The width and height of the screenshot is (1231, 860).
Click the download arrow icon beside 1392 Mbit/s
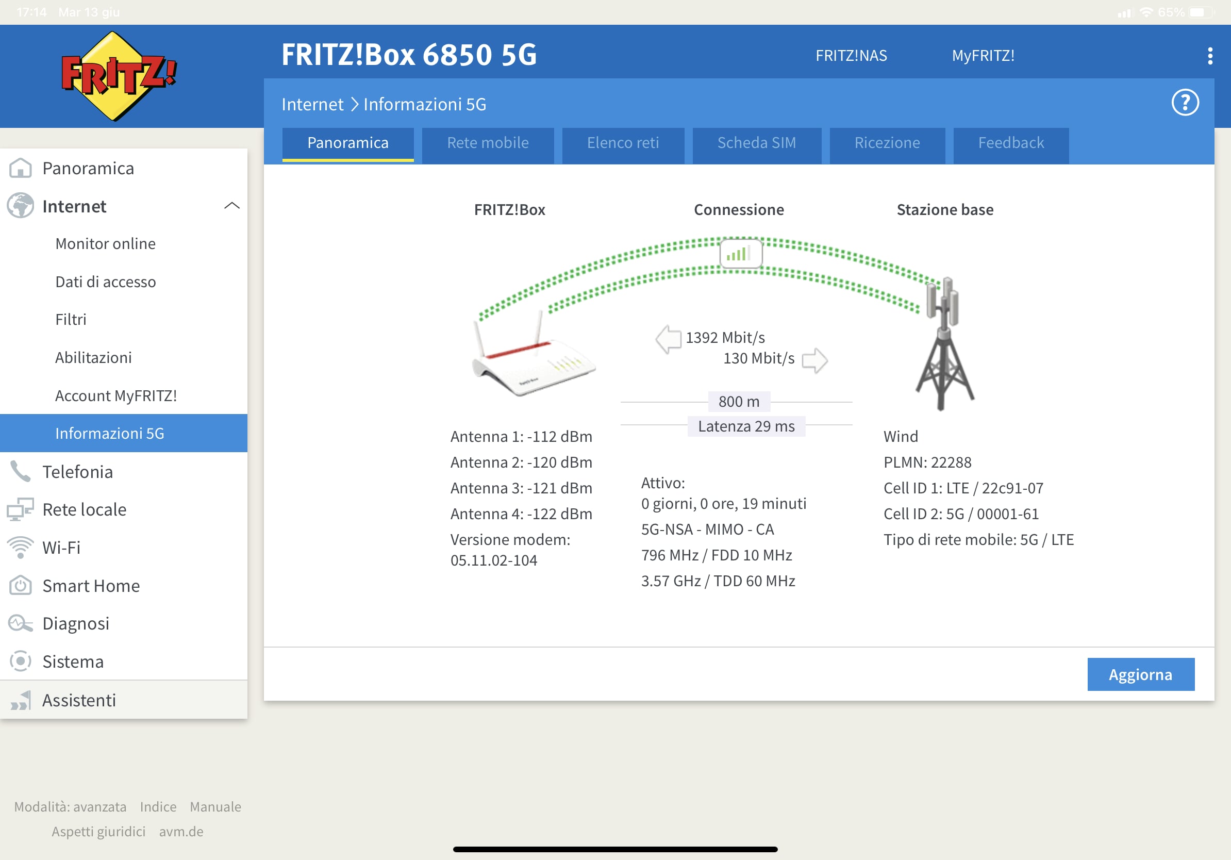click(668, 339)
